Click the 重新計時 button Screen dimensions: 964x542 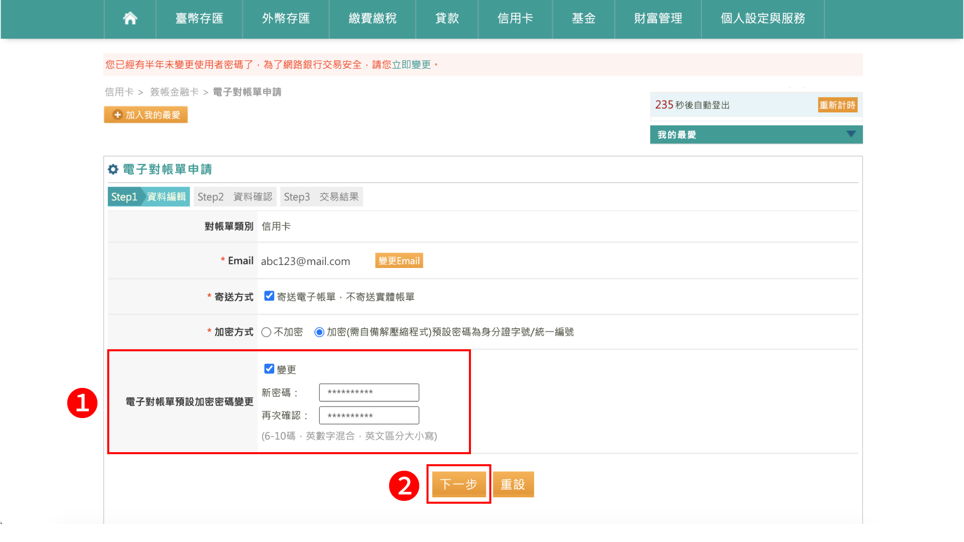pos(837,104)
